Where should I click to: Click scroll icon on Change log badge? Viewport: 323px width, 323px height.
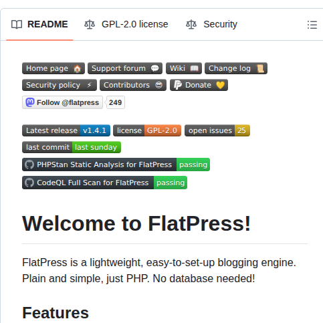click(x=260, y=68)
